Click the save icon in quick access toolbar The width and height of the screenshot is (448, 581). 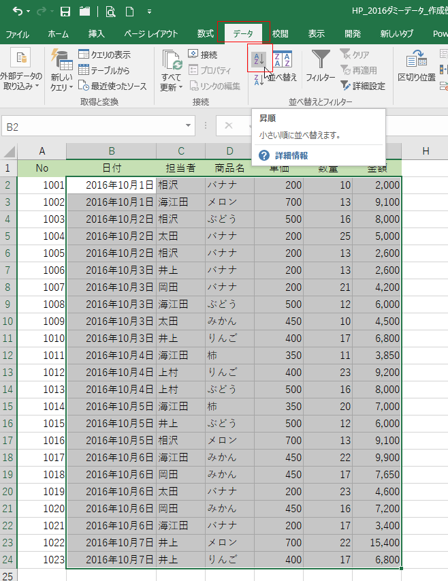(65, 12)
